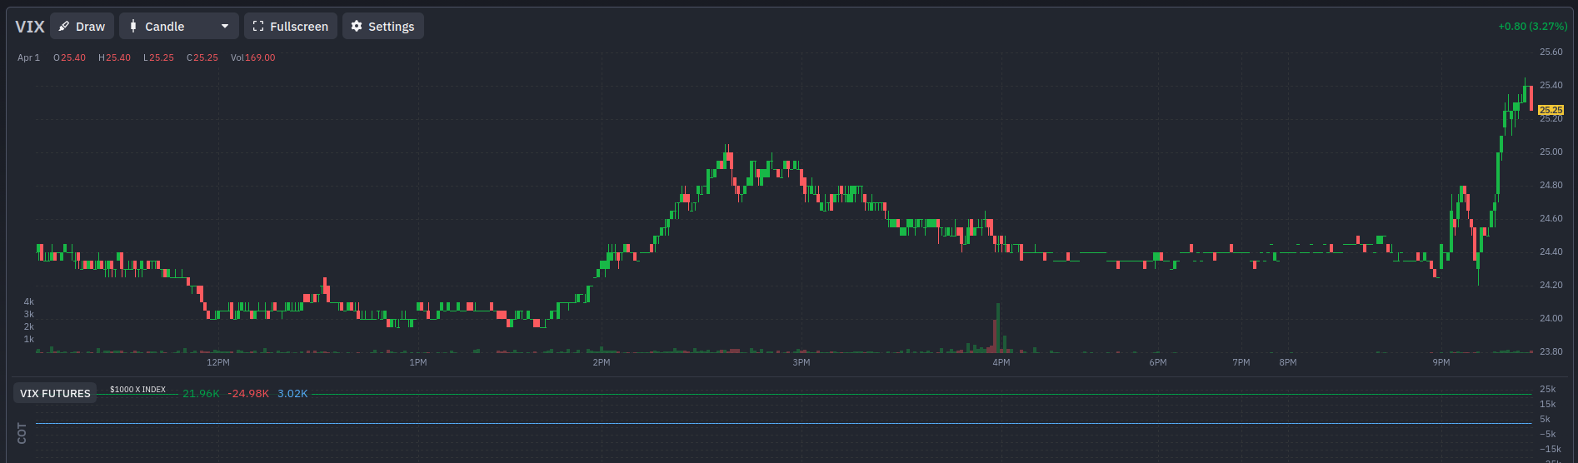Click the Fullscreen brackets icon

[258, 26]
